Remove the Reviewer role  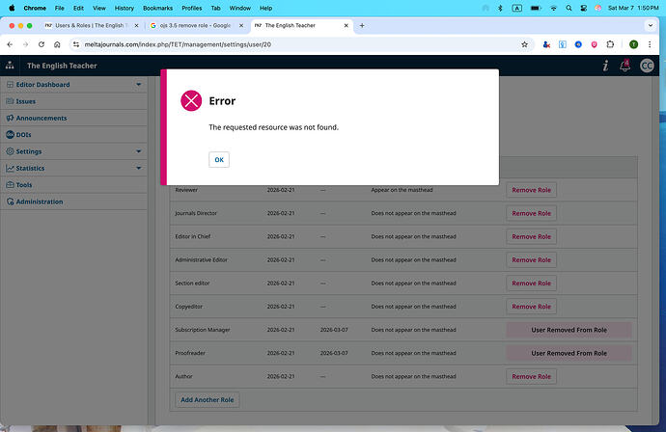click(531, 190)
